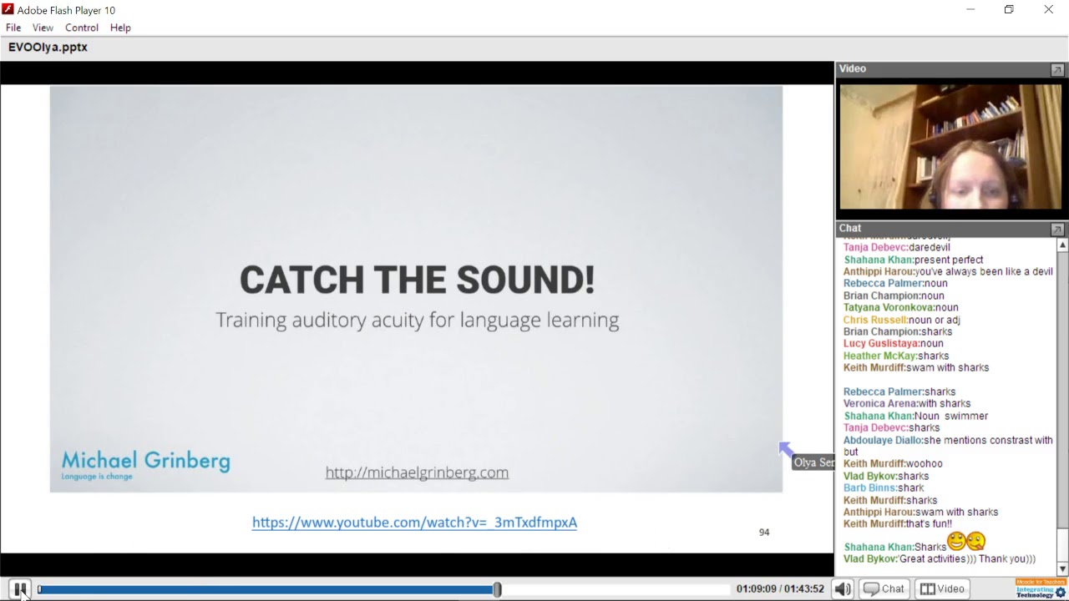This screenshot has width=1069, height=601.
Task: Select Veronica Arena's 'with sharks' message
Action: (907, 404)
